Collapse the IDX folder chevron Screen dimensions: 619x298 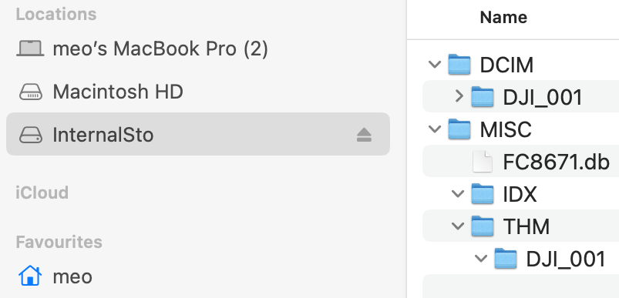[458, 193]
